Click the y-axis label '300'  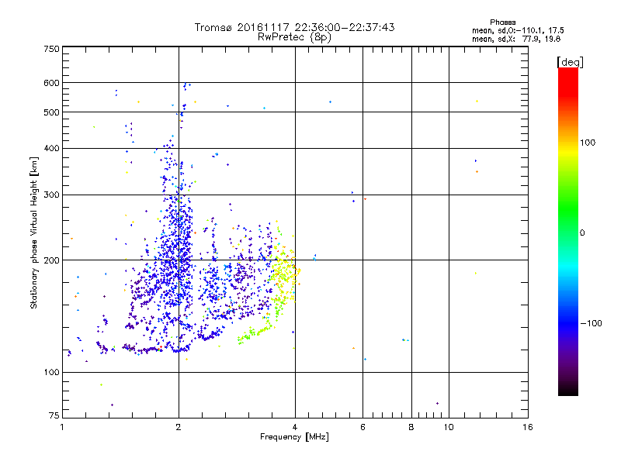[51, 195]
